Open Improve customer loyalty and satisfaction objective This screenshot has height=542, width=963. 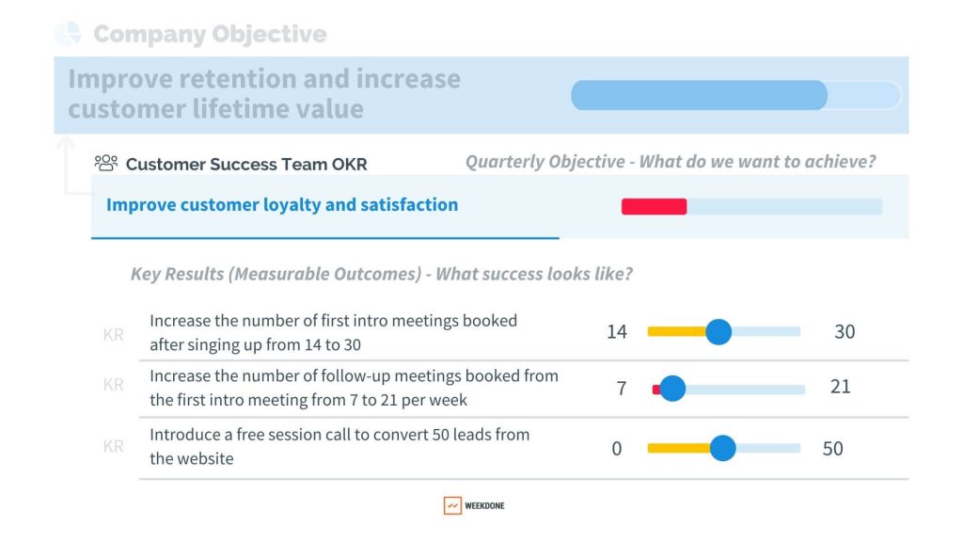pos(282,204)
